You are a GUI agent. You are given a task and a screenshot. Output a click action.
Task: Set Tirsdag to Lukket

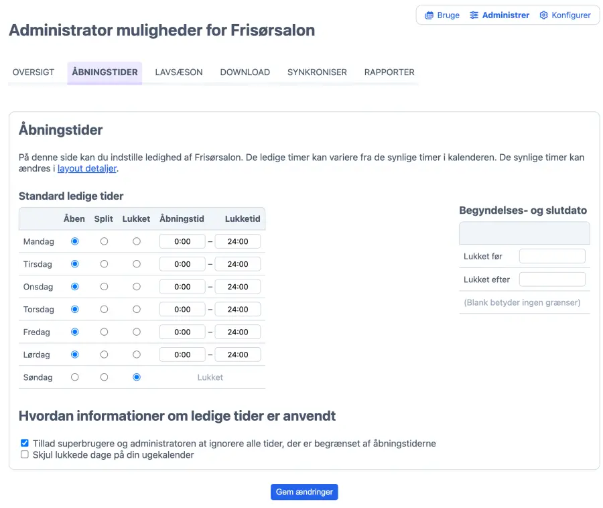coord(137,264)
